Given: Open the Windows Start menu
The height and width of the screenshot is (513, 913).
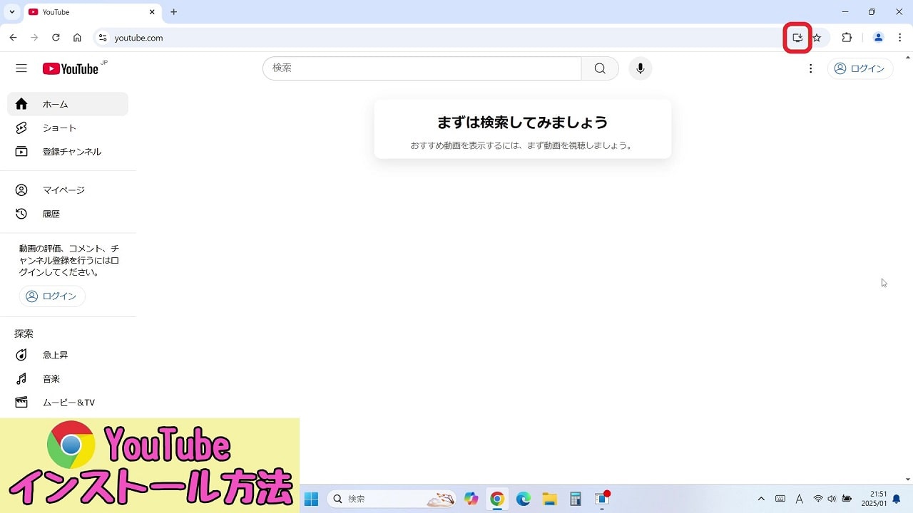Looking at the screenshot, I should (312, 499).
